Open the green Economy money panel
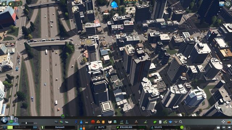 click(x=155, y=122)
